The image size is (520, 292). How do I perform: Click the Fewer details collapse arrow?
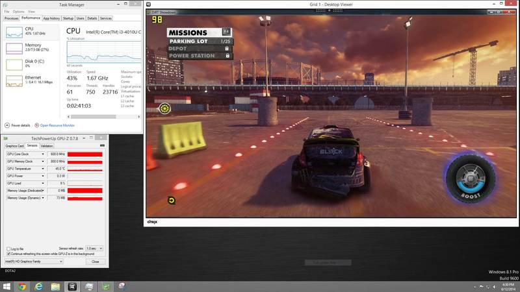pyautogui.click(x=8, y=125)
